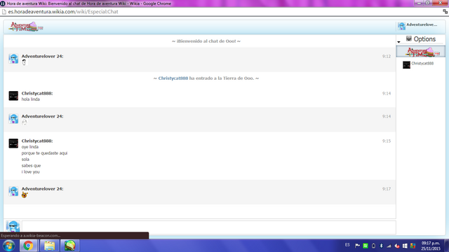The width and height of the screenshot is (449, 252).
Task: Click the page info icon in the address bar
Action: [x=4, y=12]
